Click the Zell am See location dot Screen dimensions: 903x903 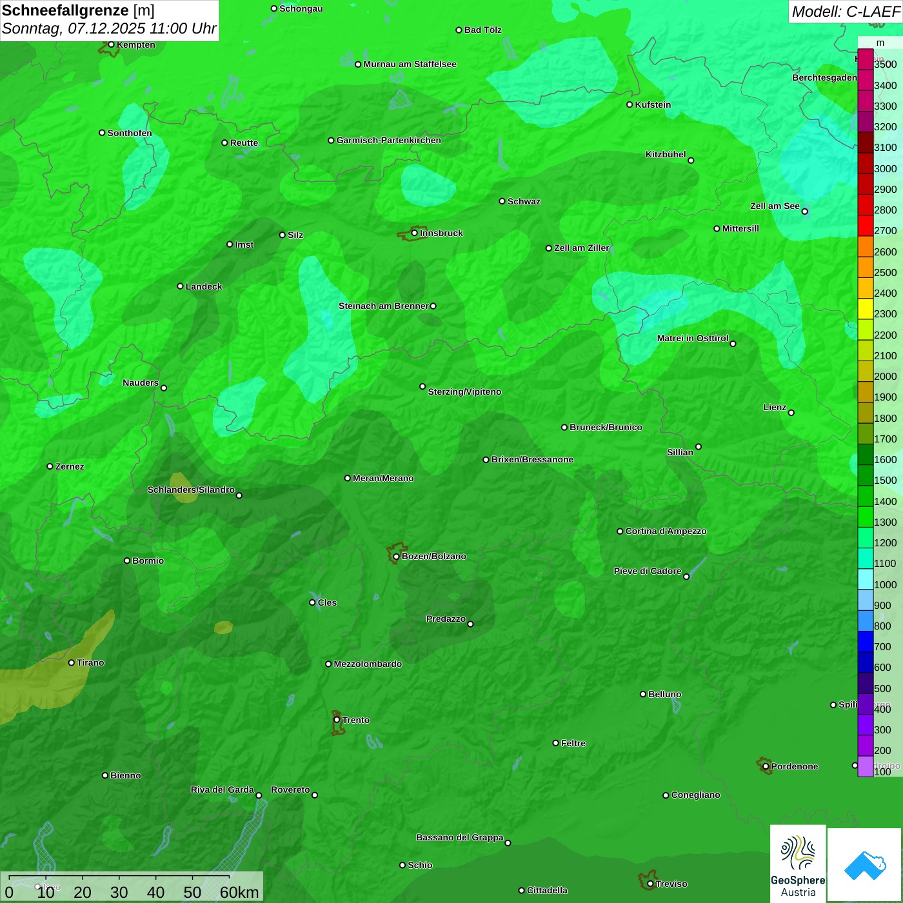(x=804, y=212)
